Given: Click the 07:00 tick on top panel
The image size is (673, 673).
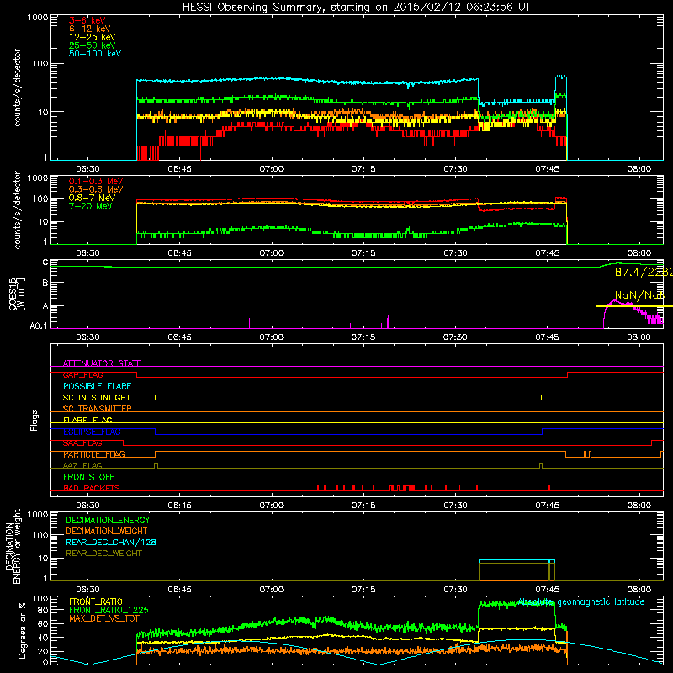Looking at the screenshot, I should (271, 169).
